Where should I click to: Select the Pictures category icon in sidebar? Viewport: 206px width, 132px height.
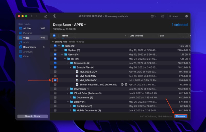coord(21,33)
